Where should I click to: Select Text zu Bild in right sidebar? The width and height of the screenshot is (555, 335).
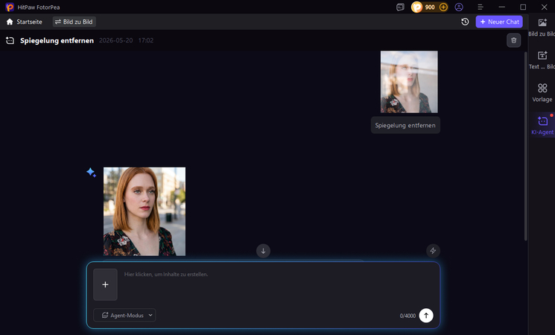point(542,60)
